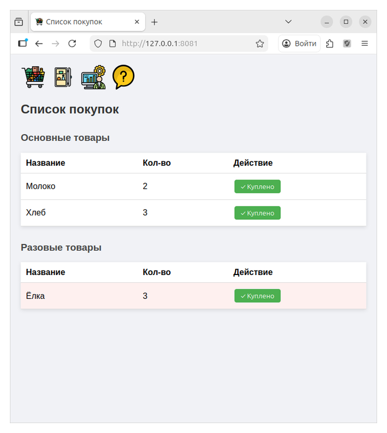The width and height of the screenshot is (387, 433).
Task: Open the Firefox hamburger menu
Action: tap(365, 44)
